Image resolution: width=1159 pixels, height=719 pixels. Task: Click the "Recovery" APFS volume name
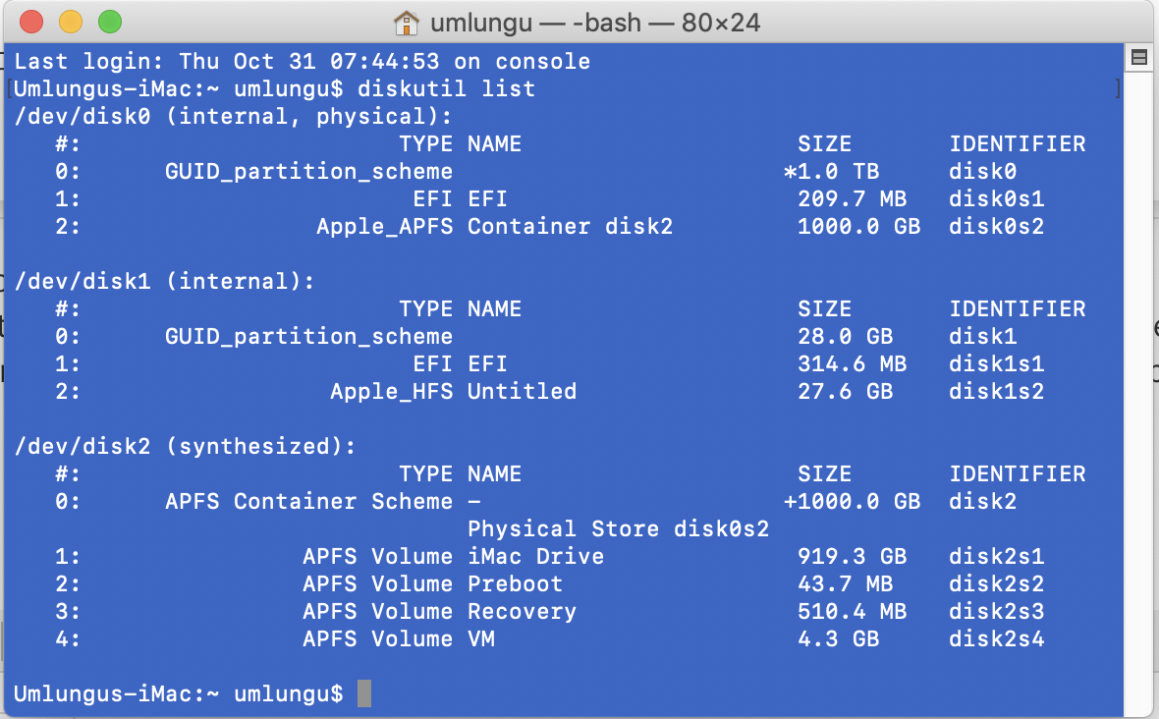[522, 612]
